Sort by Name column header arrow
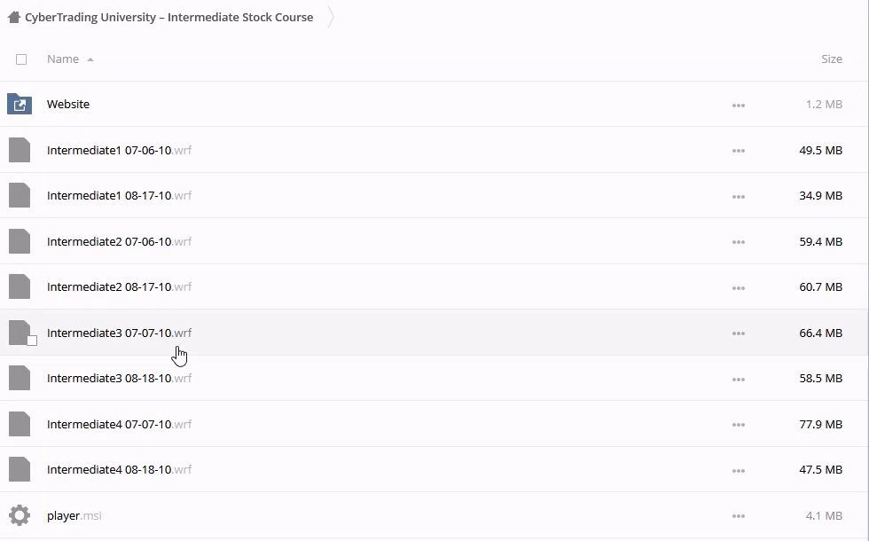The height and width of the screenshot is (541, 869). 90,59
